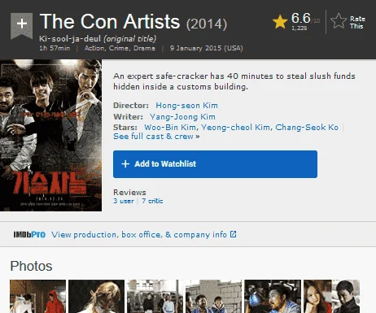View the 3 user reviews
This screenshot has height=313, width=376.
(124, 201)
